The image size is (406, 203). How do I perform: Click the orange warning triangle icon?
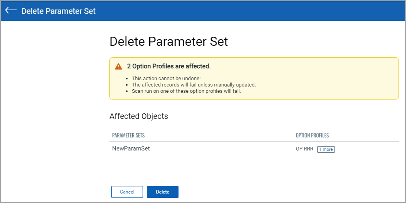click(118, 66)
